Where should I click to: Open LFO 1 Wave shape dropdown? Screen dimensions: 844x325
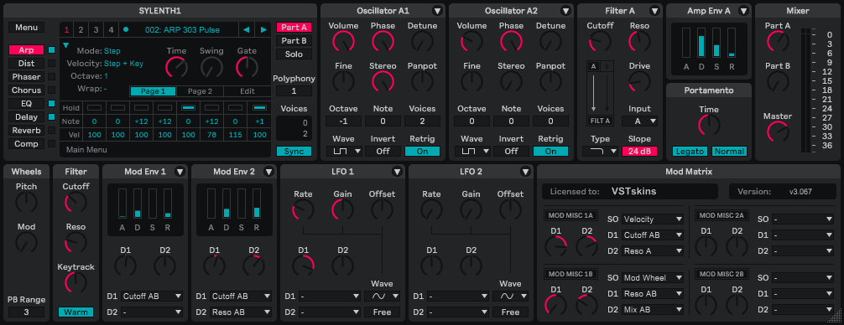(383, 296)
